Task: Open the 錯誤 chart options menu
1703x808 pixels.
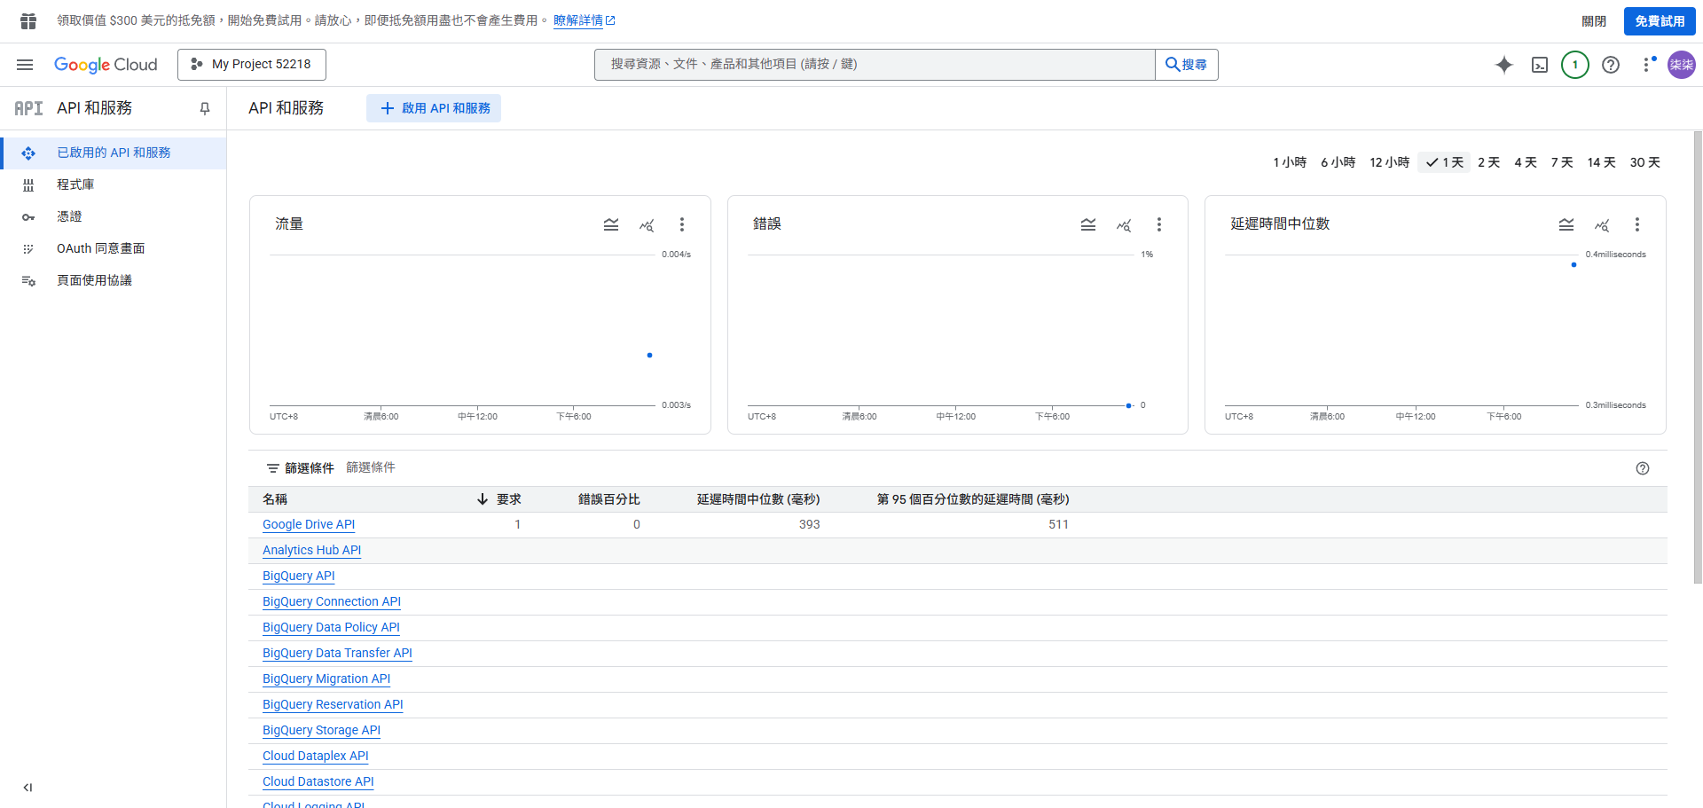Action: click(1159, 224)
